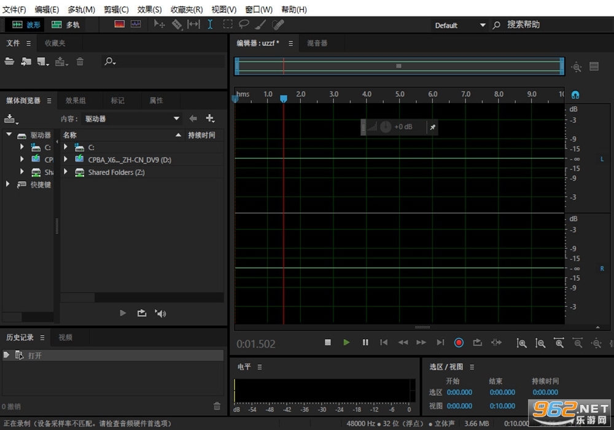Expand the 快捷键 tree node
The width and height of the screenshot is (614, 430).
7,184
